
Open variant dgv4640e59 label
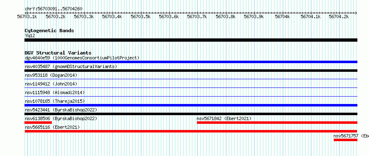[82, 58]
